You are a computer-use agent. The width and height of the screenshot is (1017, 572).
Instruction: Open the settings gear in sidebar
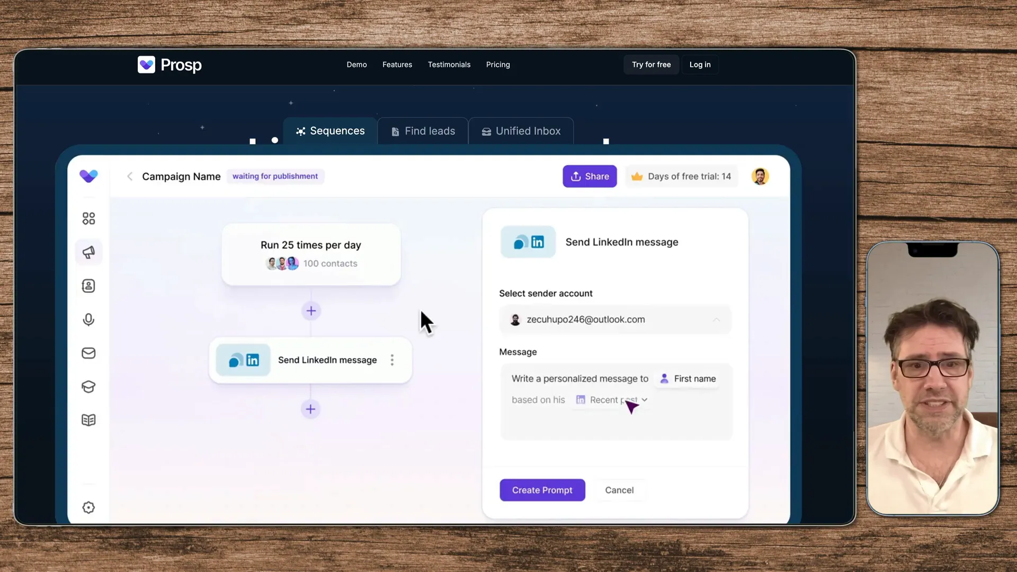coord(88,507)
